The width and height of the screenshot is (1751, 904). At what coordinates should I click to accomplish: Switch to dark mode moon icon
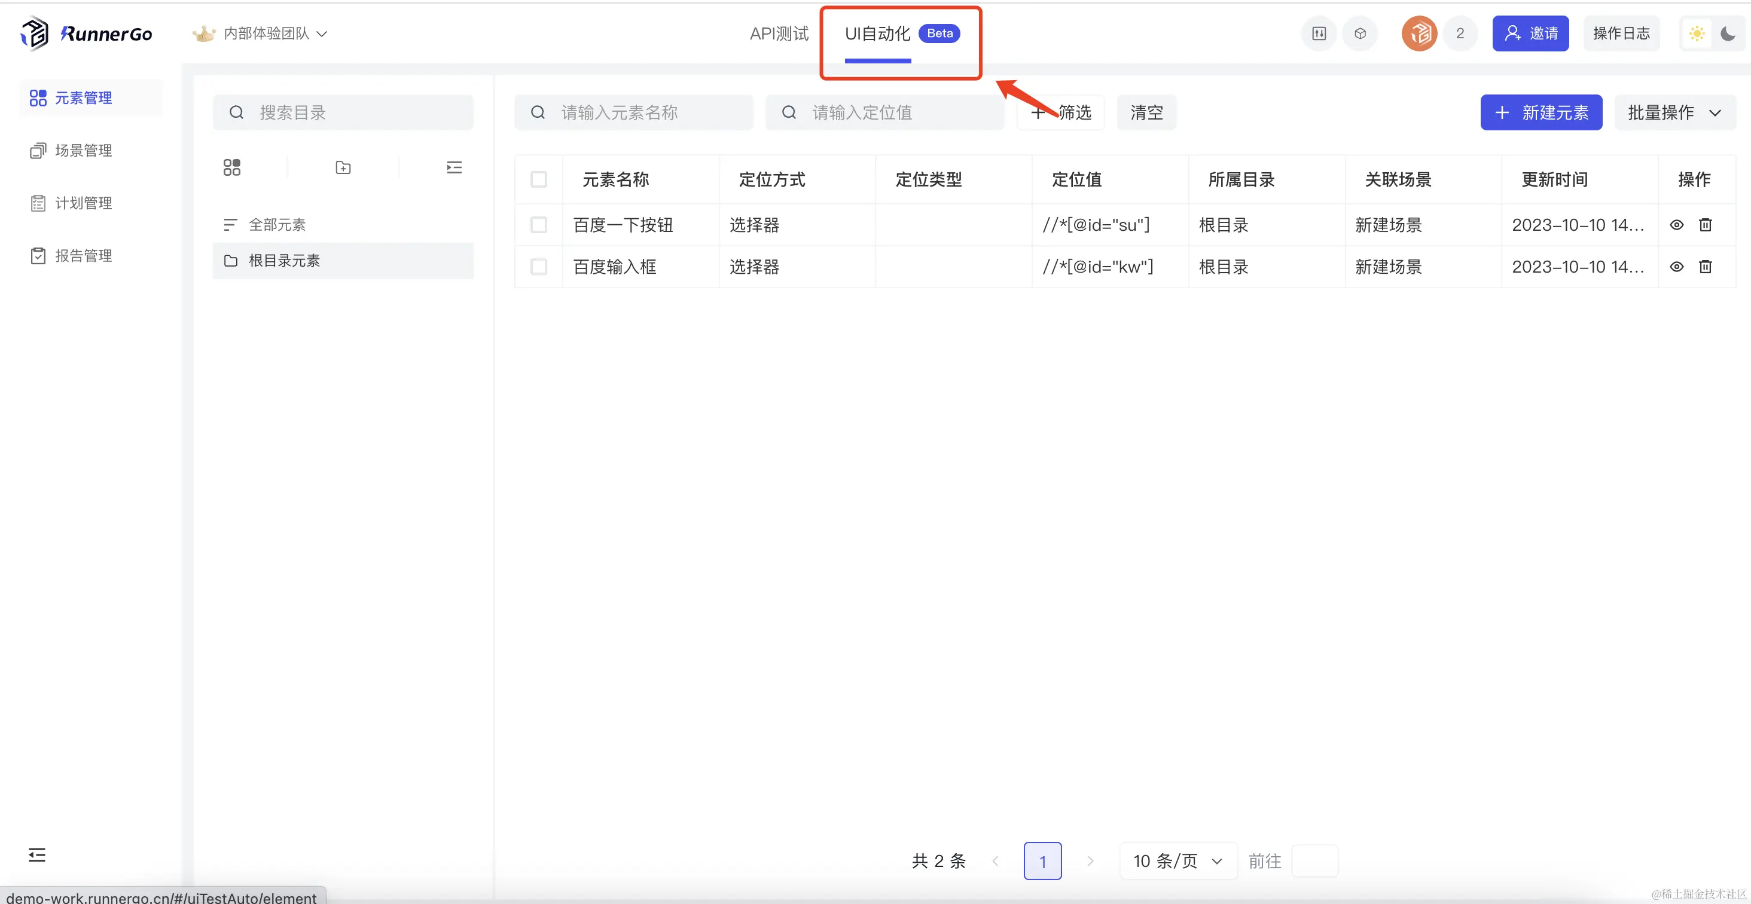[x=1728, y=33]
